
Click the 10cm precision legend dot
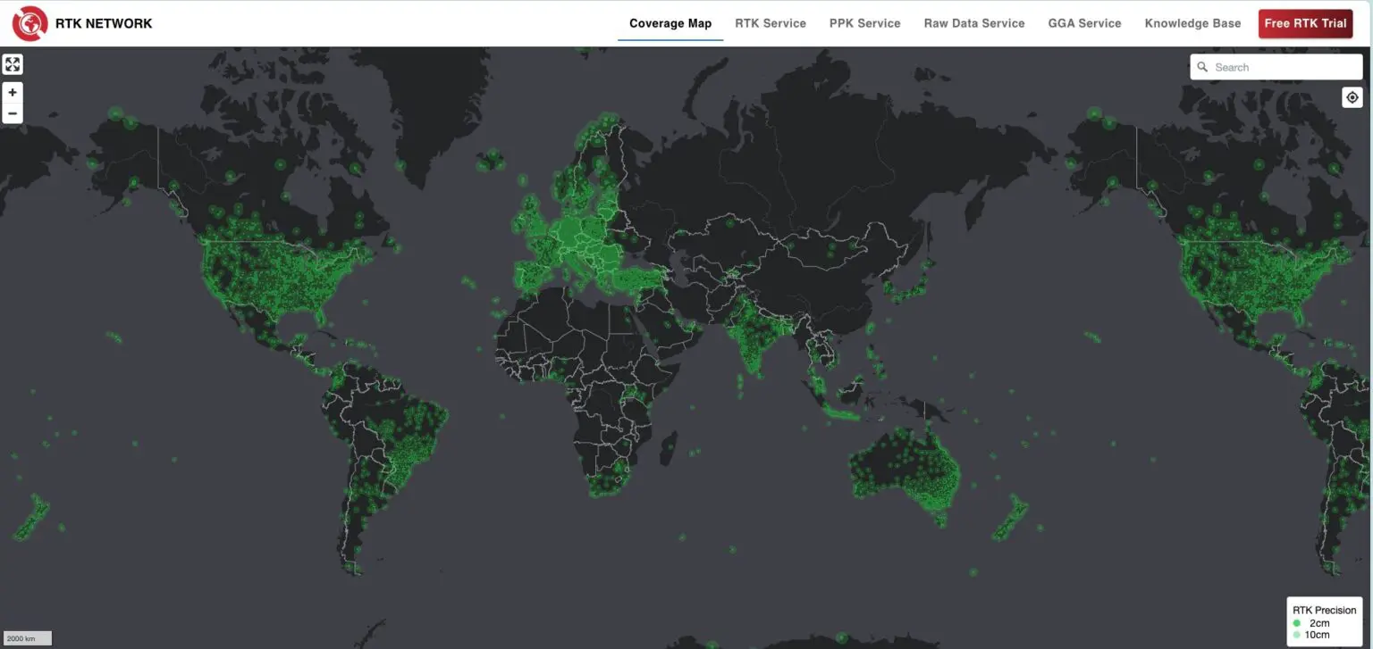1296,635
